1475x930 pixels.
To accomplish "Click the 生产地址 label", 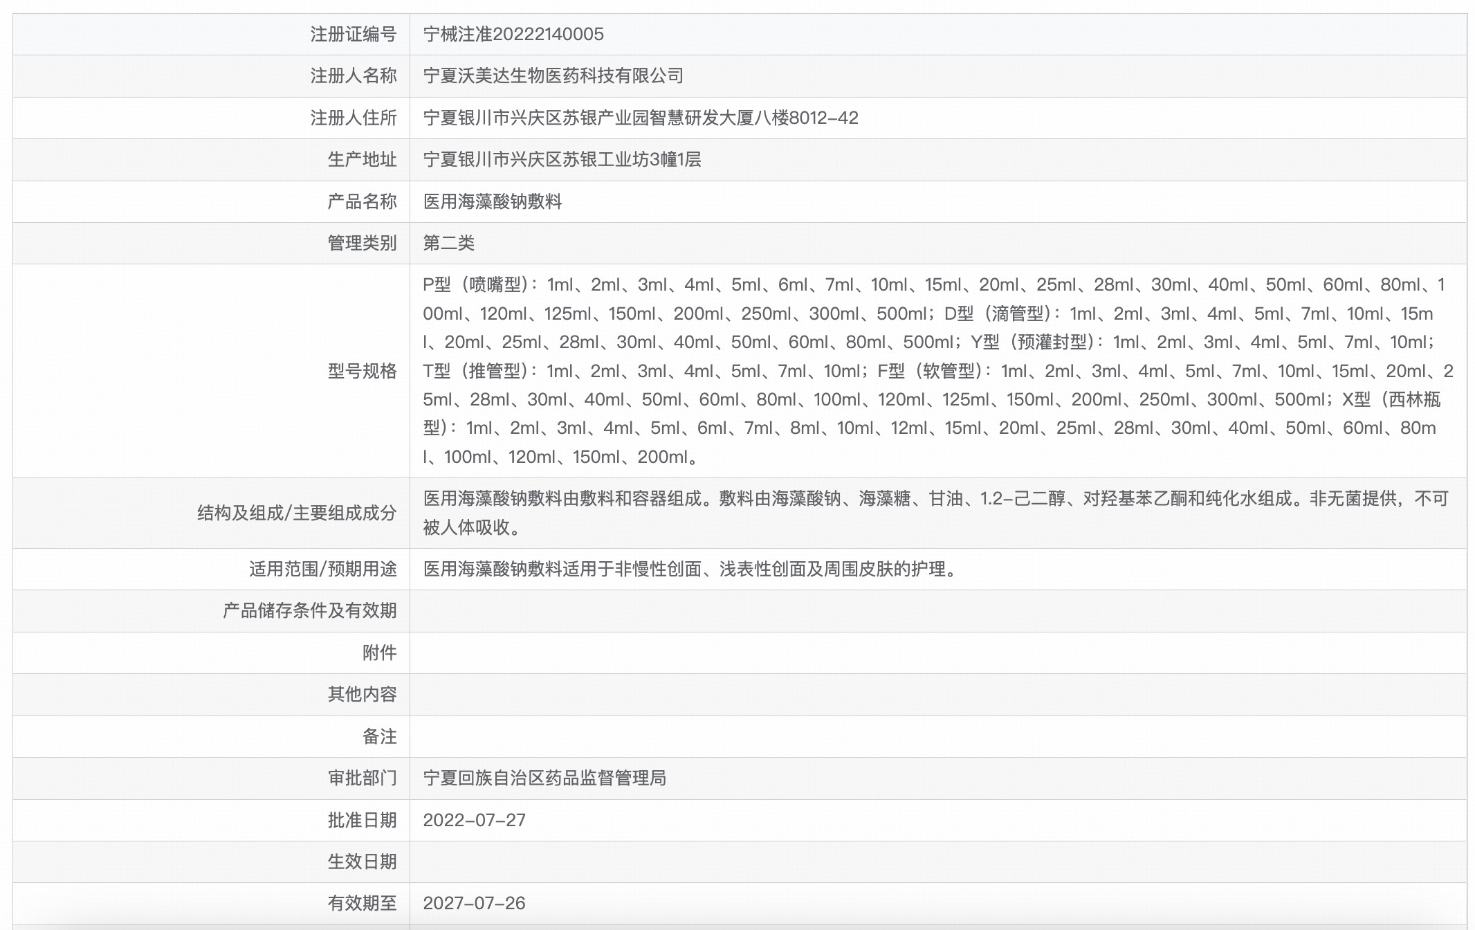I will pos(361,160).
